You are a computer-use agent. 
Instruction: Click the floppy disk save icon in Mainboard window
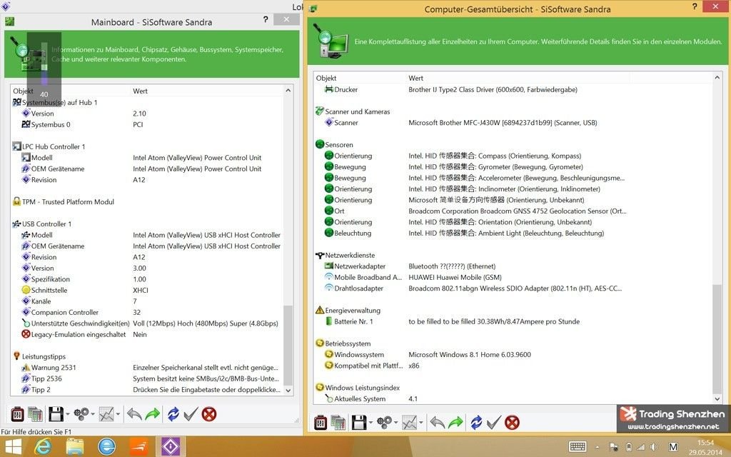56,414
